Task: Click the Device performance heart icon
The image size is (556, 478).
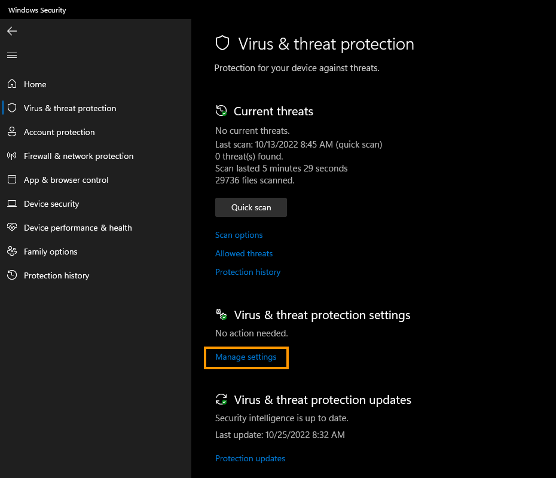Action: pyautogui.click(x=12, y=227)
